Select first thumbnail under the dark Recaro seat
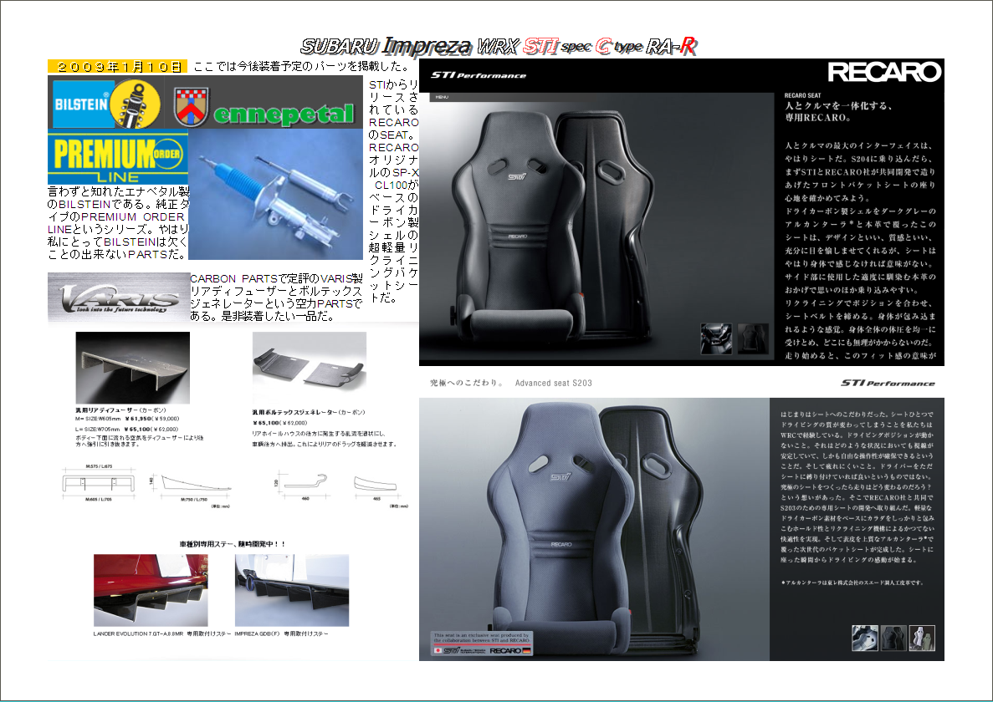The width and height of the screenshot is (993, 702). coord(715,338)
